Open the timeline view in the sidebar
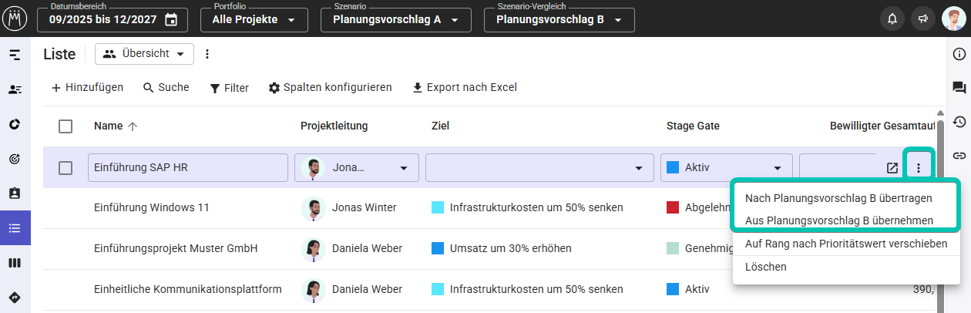The image size is (971, 313). coord(15,55)
